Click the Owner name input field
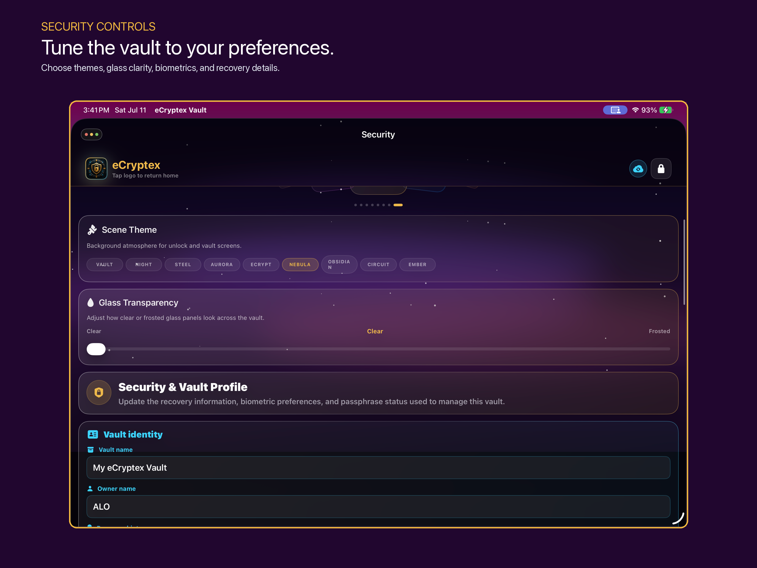Image resolution: width=757 pixels, height=568 pixels. click(378, 507)
